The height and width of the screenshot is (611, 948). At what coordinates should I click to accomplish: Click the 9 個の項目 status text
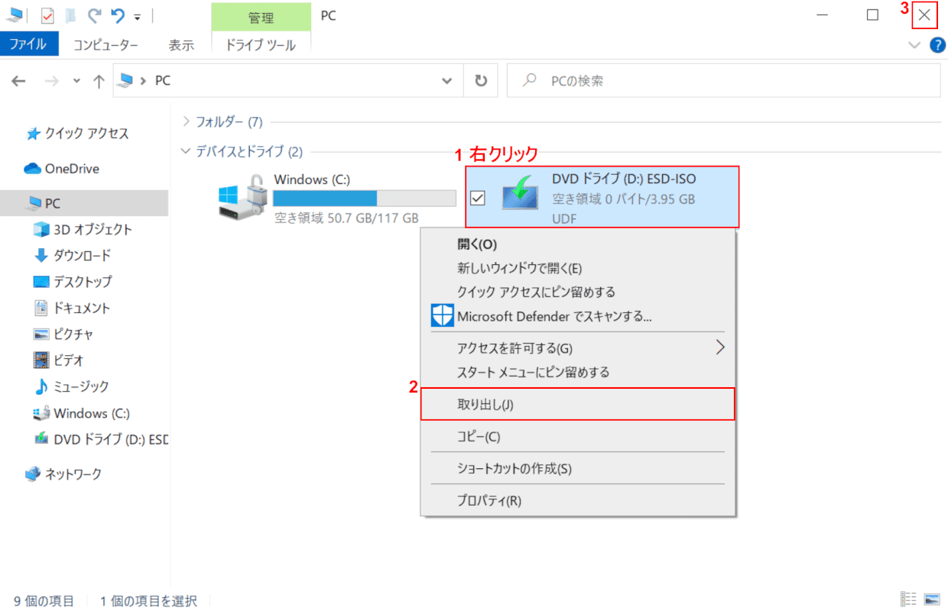coord(44,601)
